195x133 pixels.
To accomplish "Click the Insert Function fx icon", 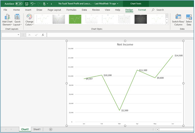I will 43,35.
